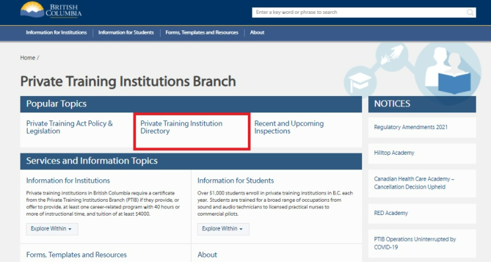Open Regulatory Amendments 2021 notice
This screenshot has height=262, width=491.
coord(411,127)
